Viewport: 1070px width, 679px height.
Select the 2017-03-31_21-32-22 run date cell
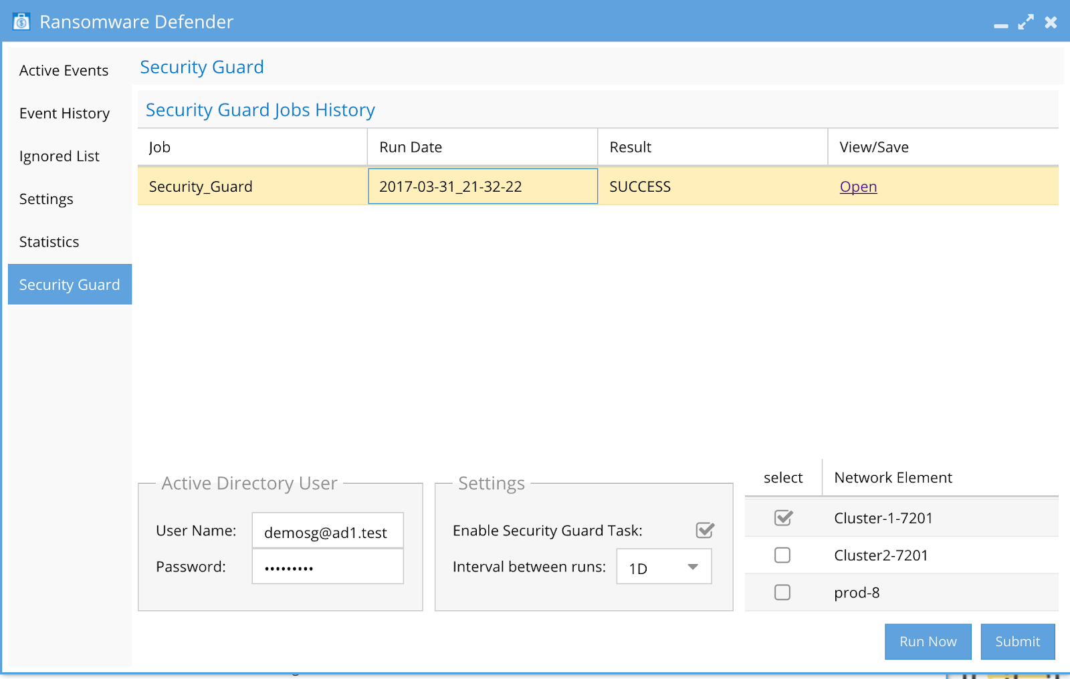pos(482,186)
